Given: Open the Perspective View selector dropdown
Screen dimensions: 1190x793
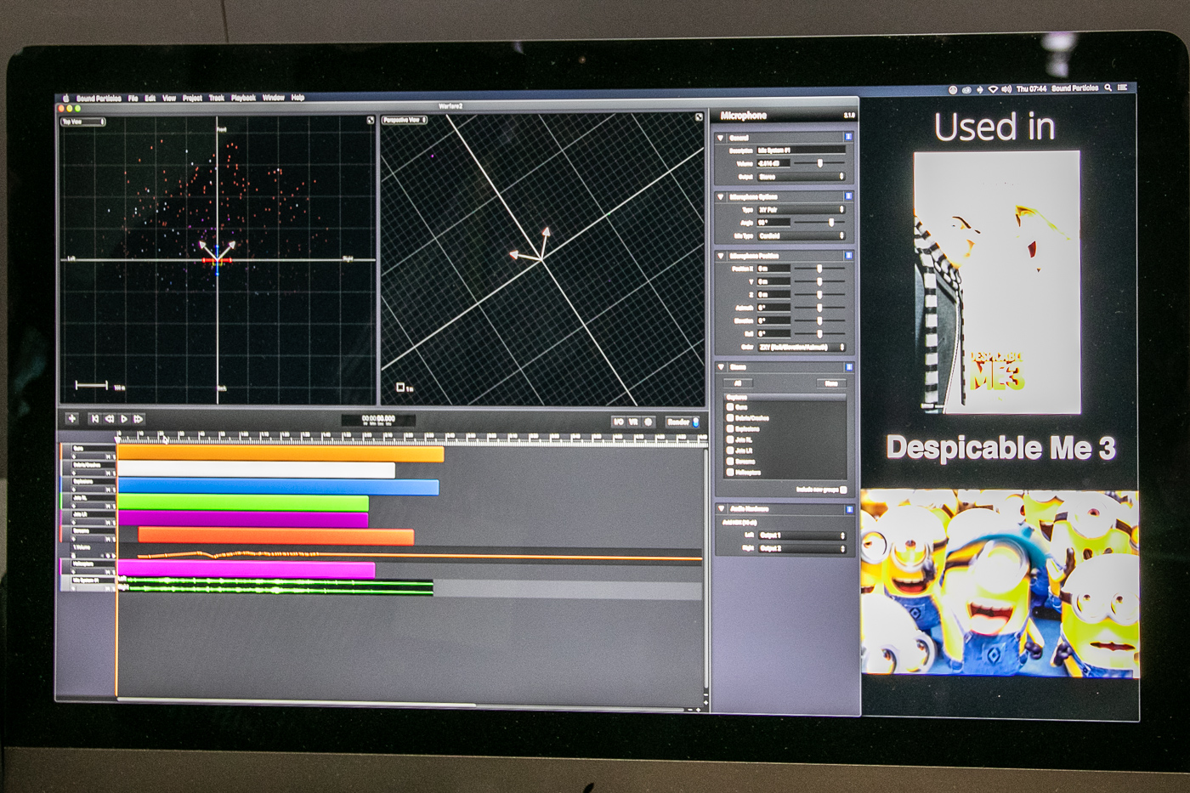Looking at the screenshot, I should tap(404, 120).
